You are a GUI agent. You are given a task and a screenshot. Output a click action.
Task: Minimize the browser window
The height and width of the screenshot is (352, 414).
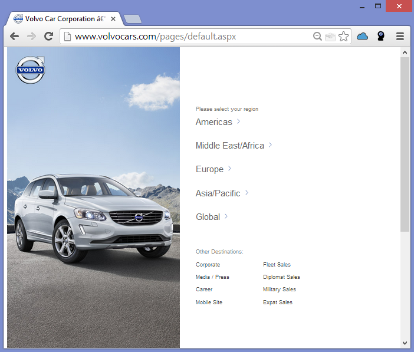point(362,6)
